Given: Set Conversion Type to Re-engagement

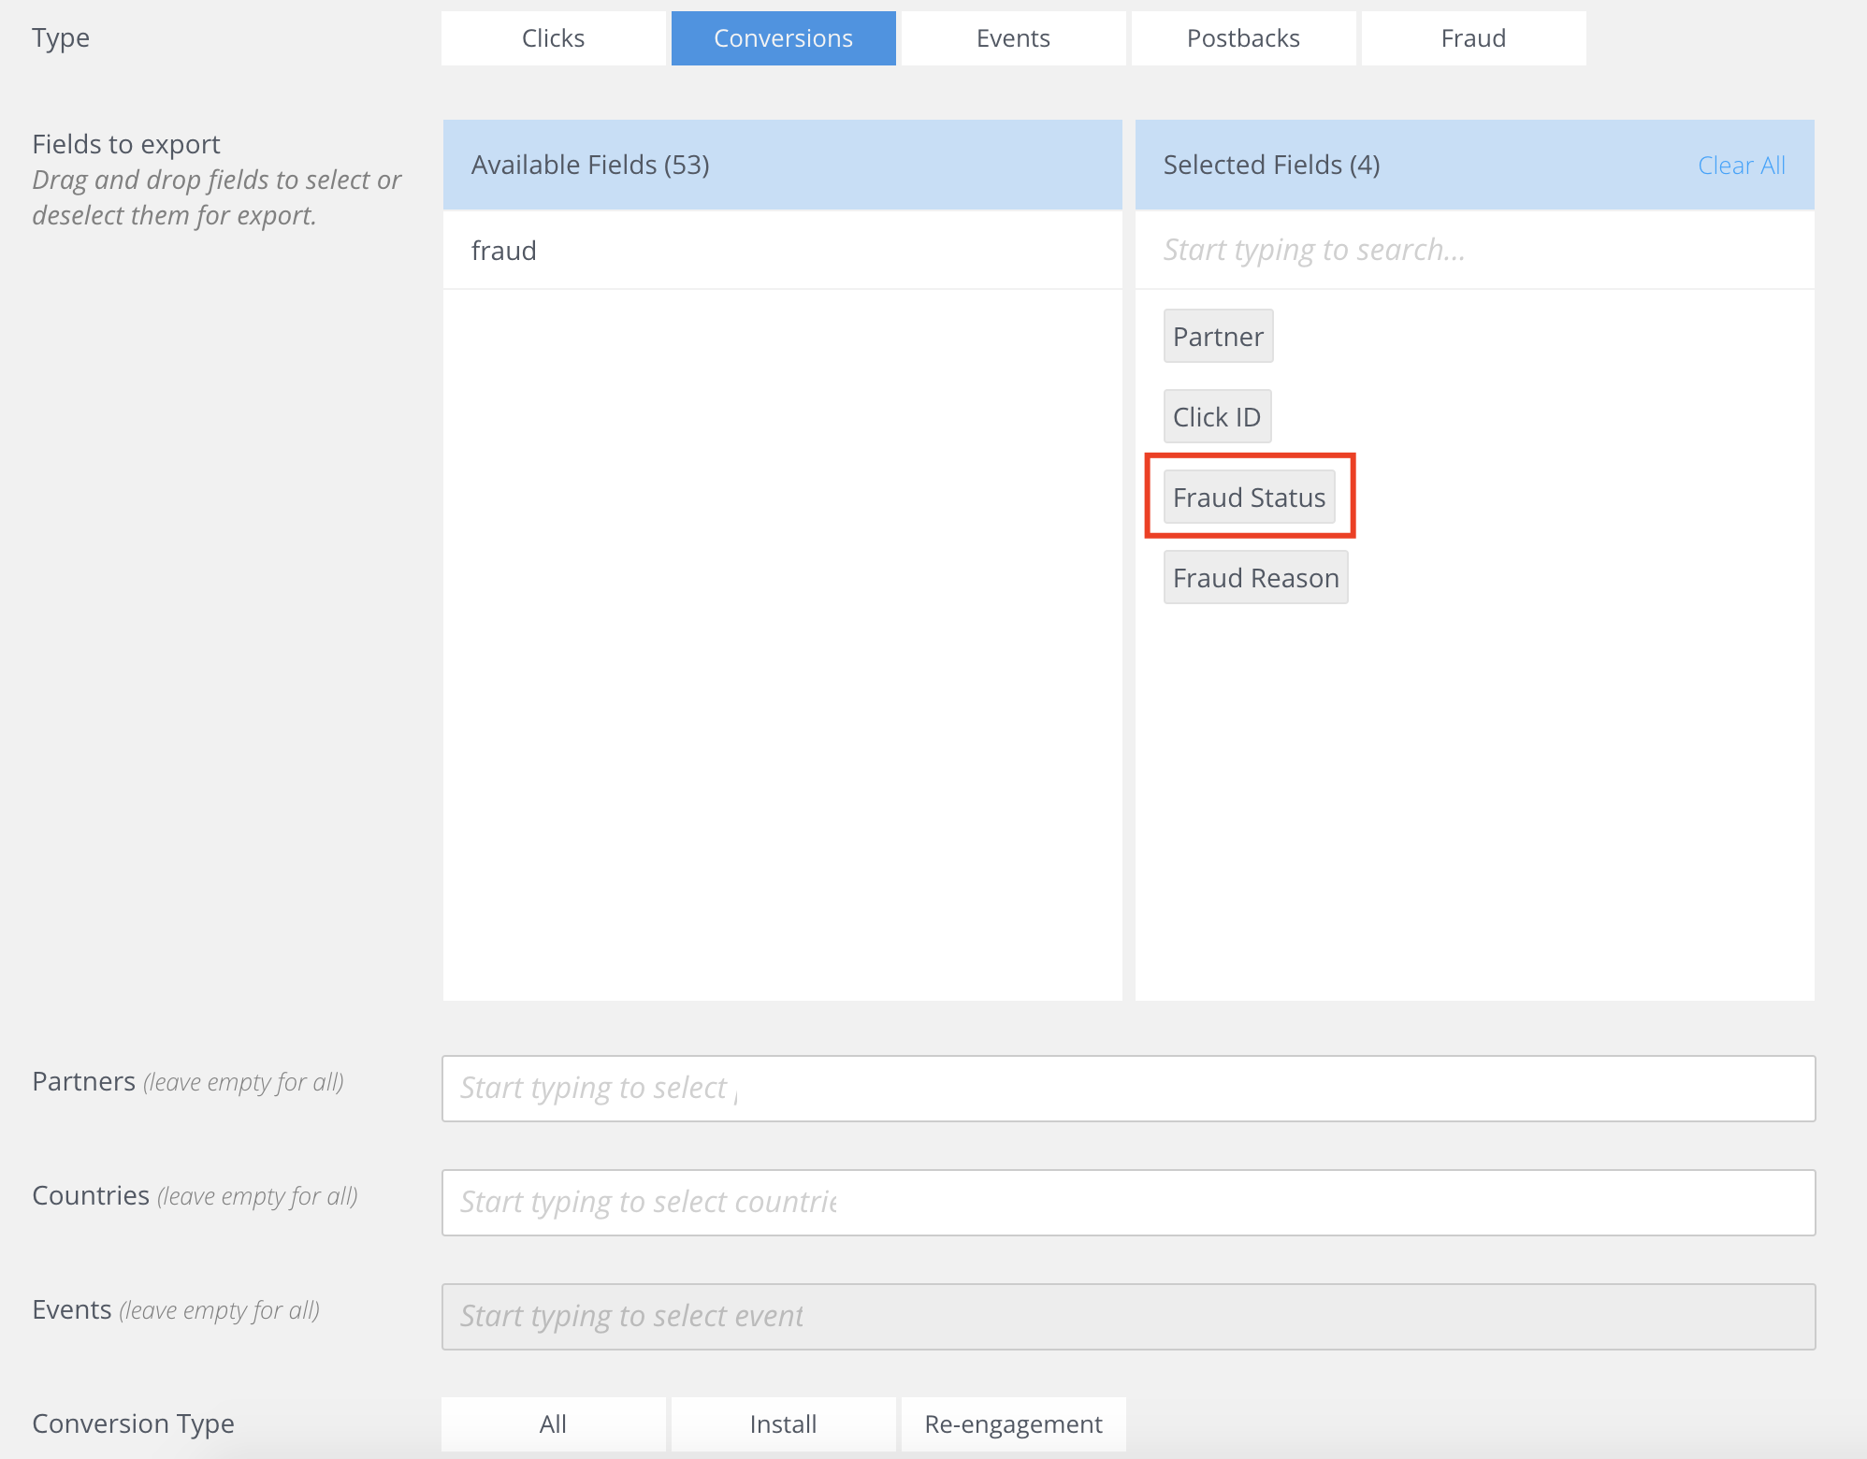Looking at the screenshot, I should point(1013,1424).
